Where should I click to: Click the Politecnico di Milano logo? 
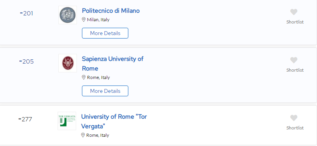(68, 15)
